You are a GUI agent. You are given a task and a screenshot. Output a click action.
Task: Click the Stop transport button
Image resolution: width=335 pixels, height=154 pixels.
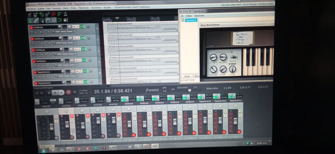49,93
